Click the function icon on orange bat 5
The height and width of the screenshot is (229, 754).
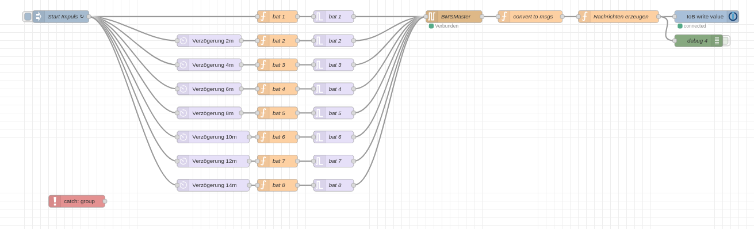263,113
